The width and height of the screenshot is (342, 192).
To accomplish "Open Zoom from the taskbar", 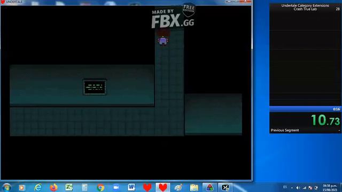I will coord(116,187).
